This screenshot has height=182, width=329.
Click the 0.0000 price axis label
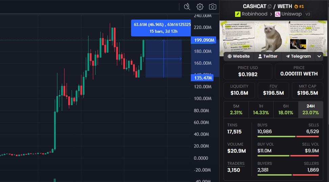point(201,158)
